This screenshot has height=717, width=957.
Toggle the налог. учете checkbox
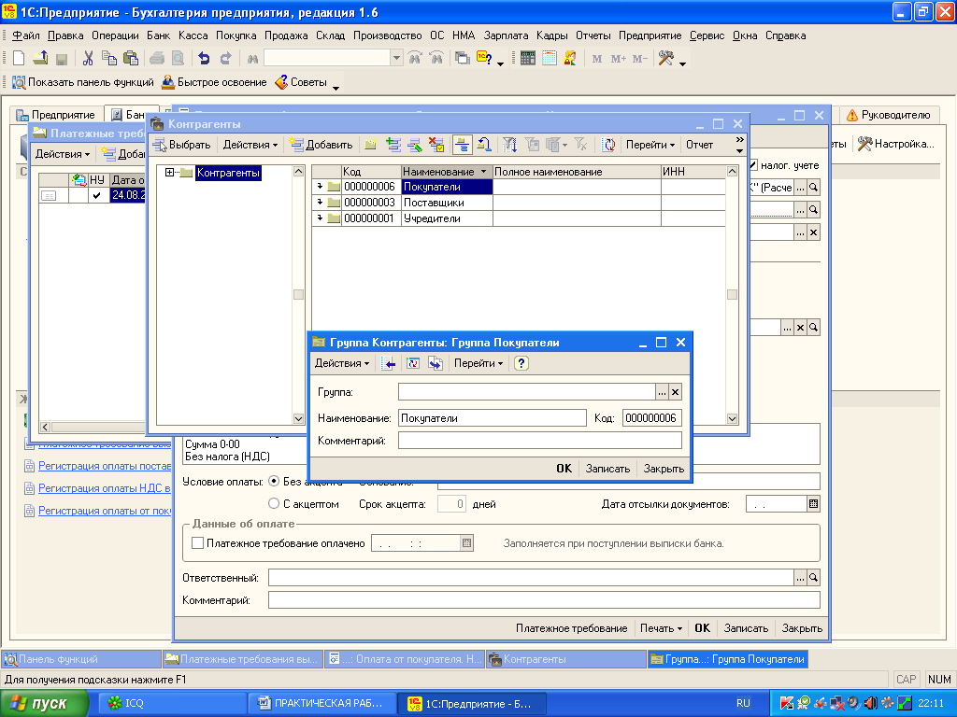(x=754, y=165)
